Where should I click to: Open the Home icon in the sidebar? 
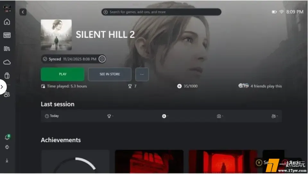pos(7,22)
